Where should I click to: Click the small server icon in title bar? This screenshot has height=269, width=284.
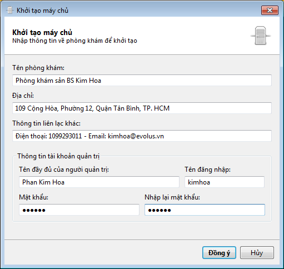(9, 10)
